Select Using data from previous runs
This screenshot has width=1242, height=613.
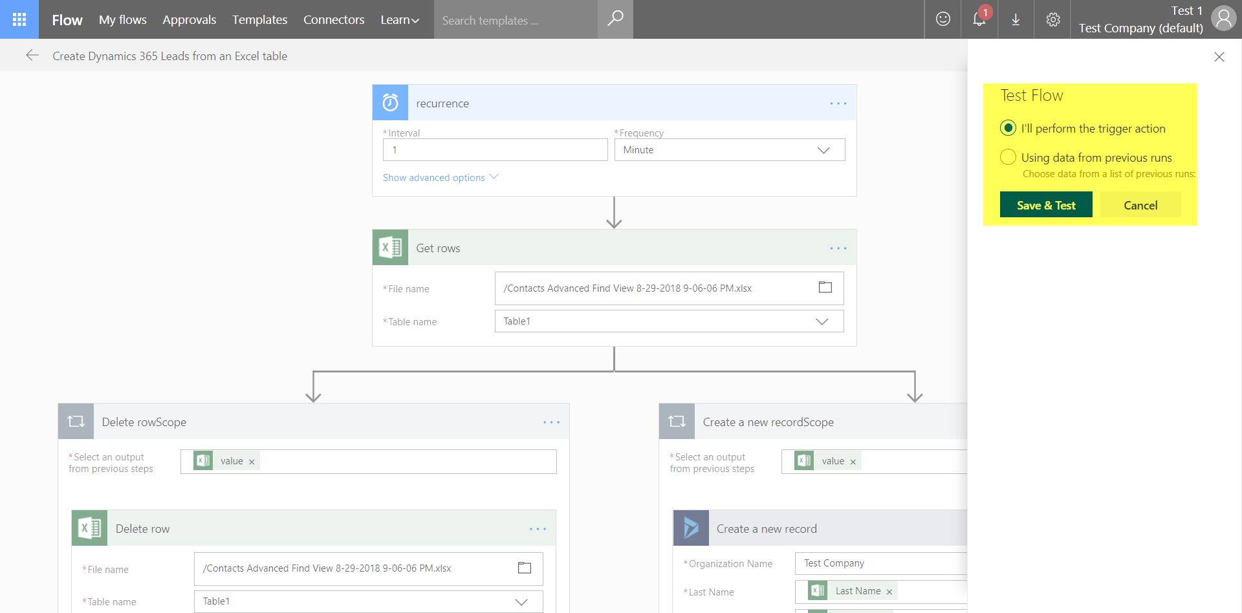pos(1008,157)
